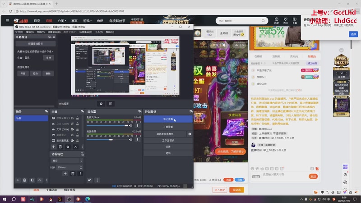Viewport: 361px width, 203px height.
Task: Hide the 显示器采集 source via its eye
Action: pos(72,141)
